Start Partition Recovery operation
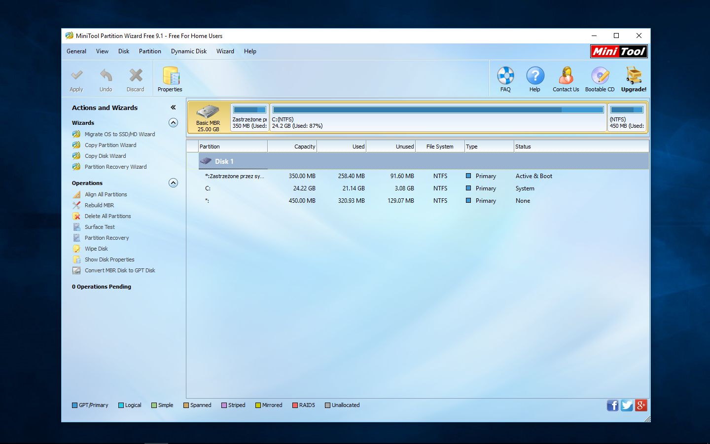 [106, 238]
